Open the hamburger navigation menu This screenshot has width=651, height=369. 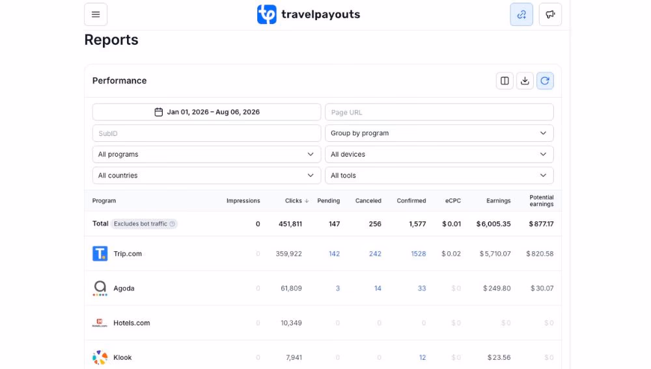(x=96, y=14)
